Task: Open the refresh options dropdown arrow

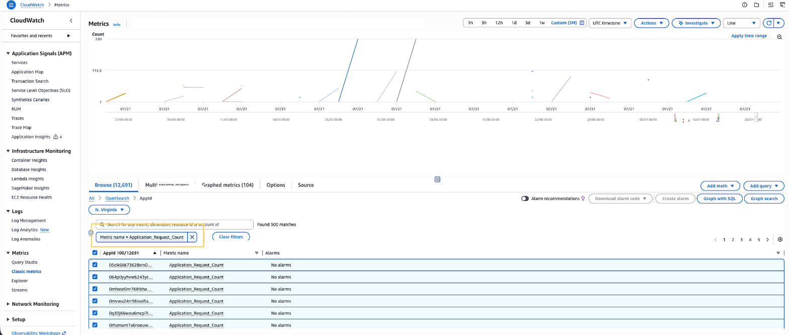Action: click(x=779, y=23)
